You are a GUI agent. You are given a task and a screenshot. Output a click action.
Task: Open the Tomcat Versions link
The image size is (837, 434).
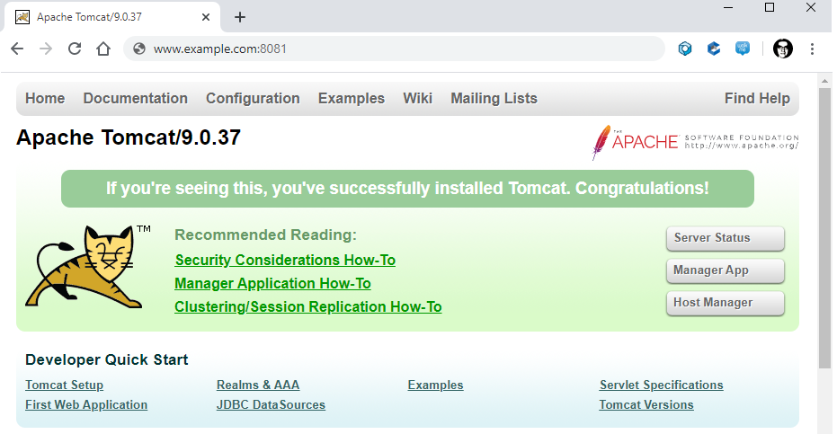click(x=646, y=404)
